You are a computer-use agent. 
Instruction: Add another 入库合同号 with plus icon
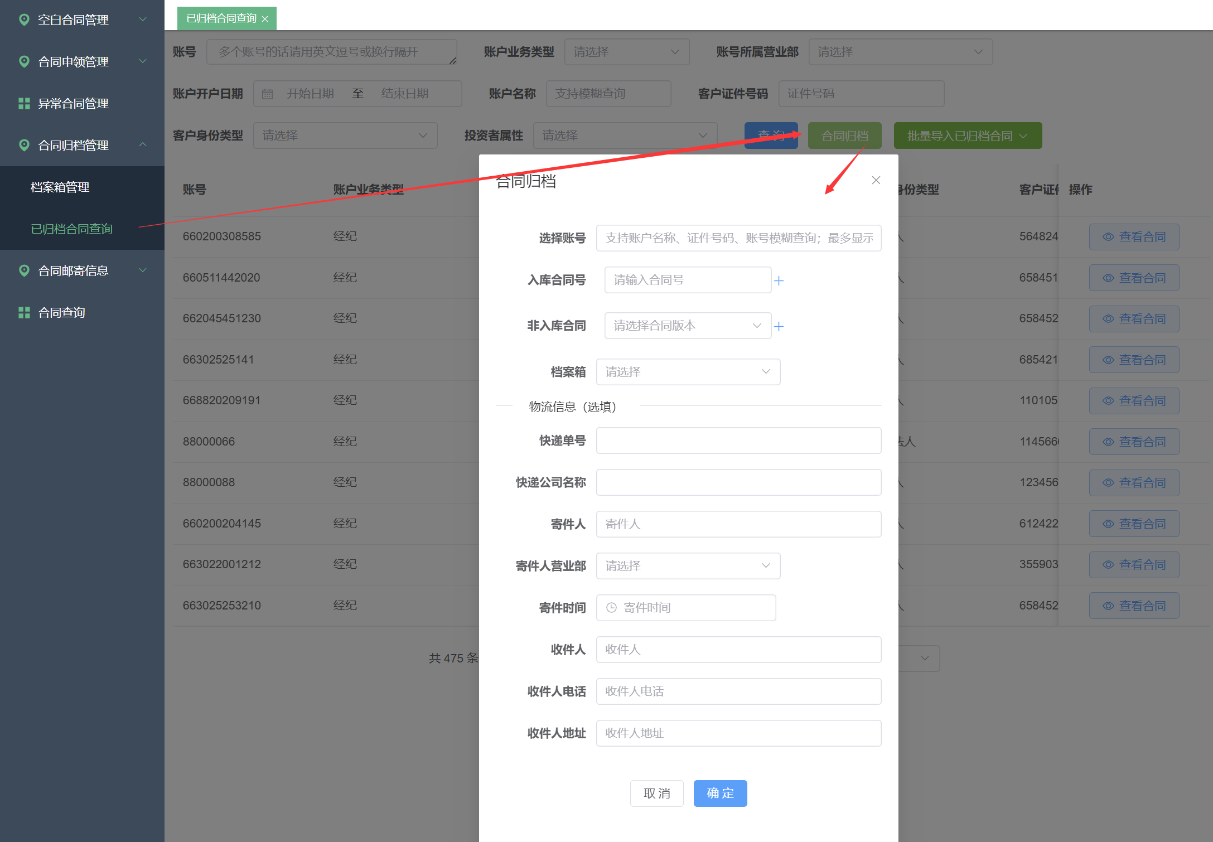coord(779,280)
